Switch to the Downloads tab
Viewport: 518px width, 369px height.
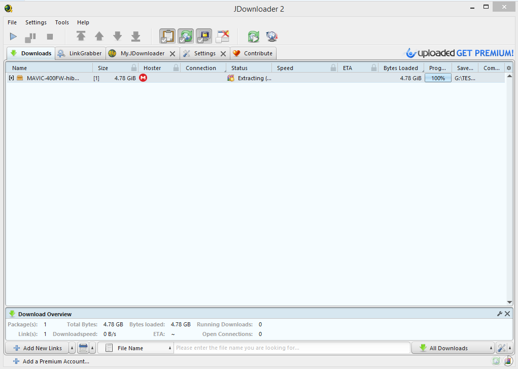click(31, 53)
